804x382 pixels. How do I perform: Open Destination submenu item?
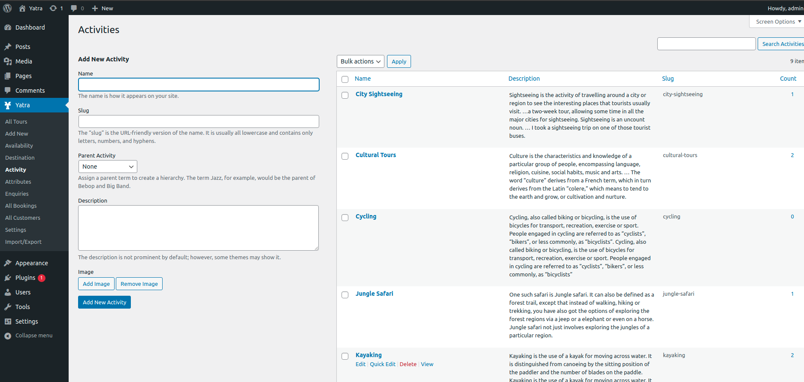20,158
